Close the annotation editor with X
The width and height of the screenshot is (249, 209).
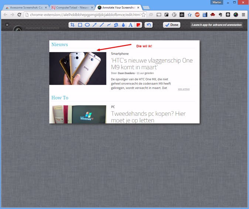click(x=7, y=25)
